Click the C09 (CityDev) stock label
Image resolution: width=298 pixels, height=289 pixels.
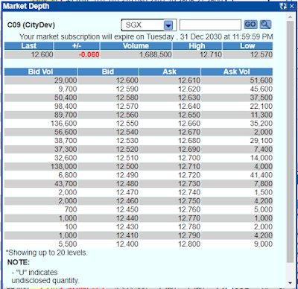(x=31, y=25)
